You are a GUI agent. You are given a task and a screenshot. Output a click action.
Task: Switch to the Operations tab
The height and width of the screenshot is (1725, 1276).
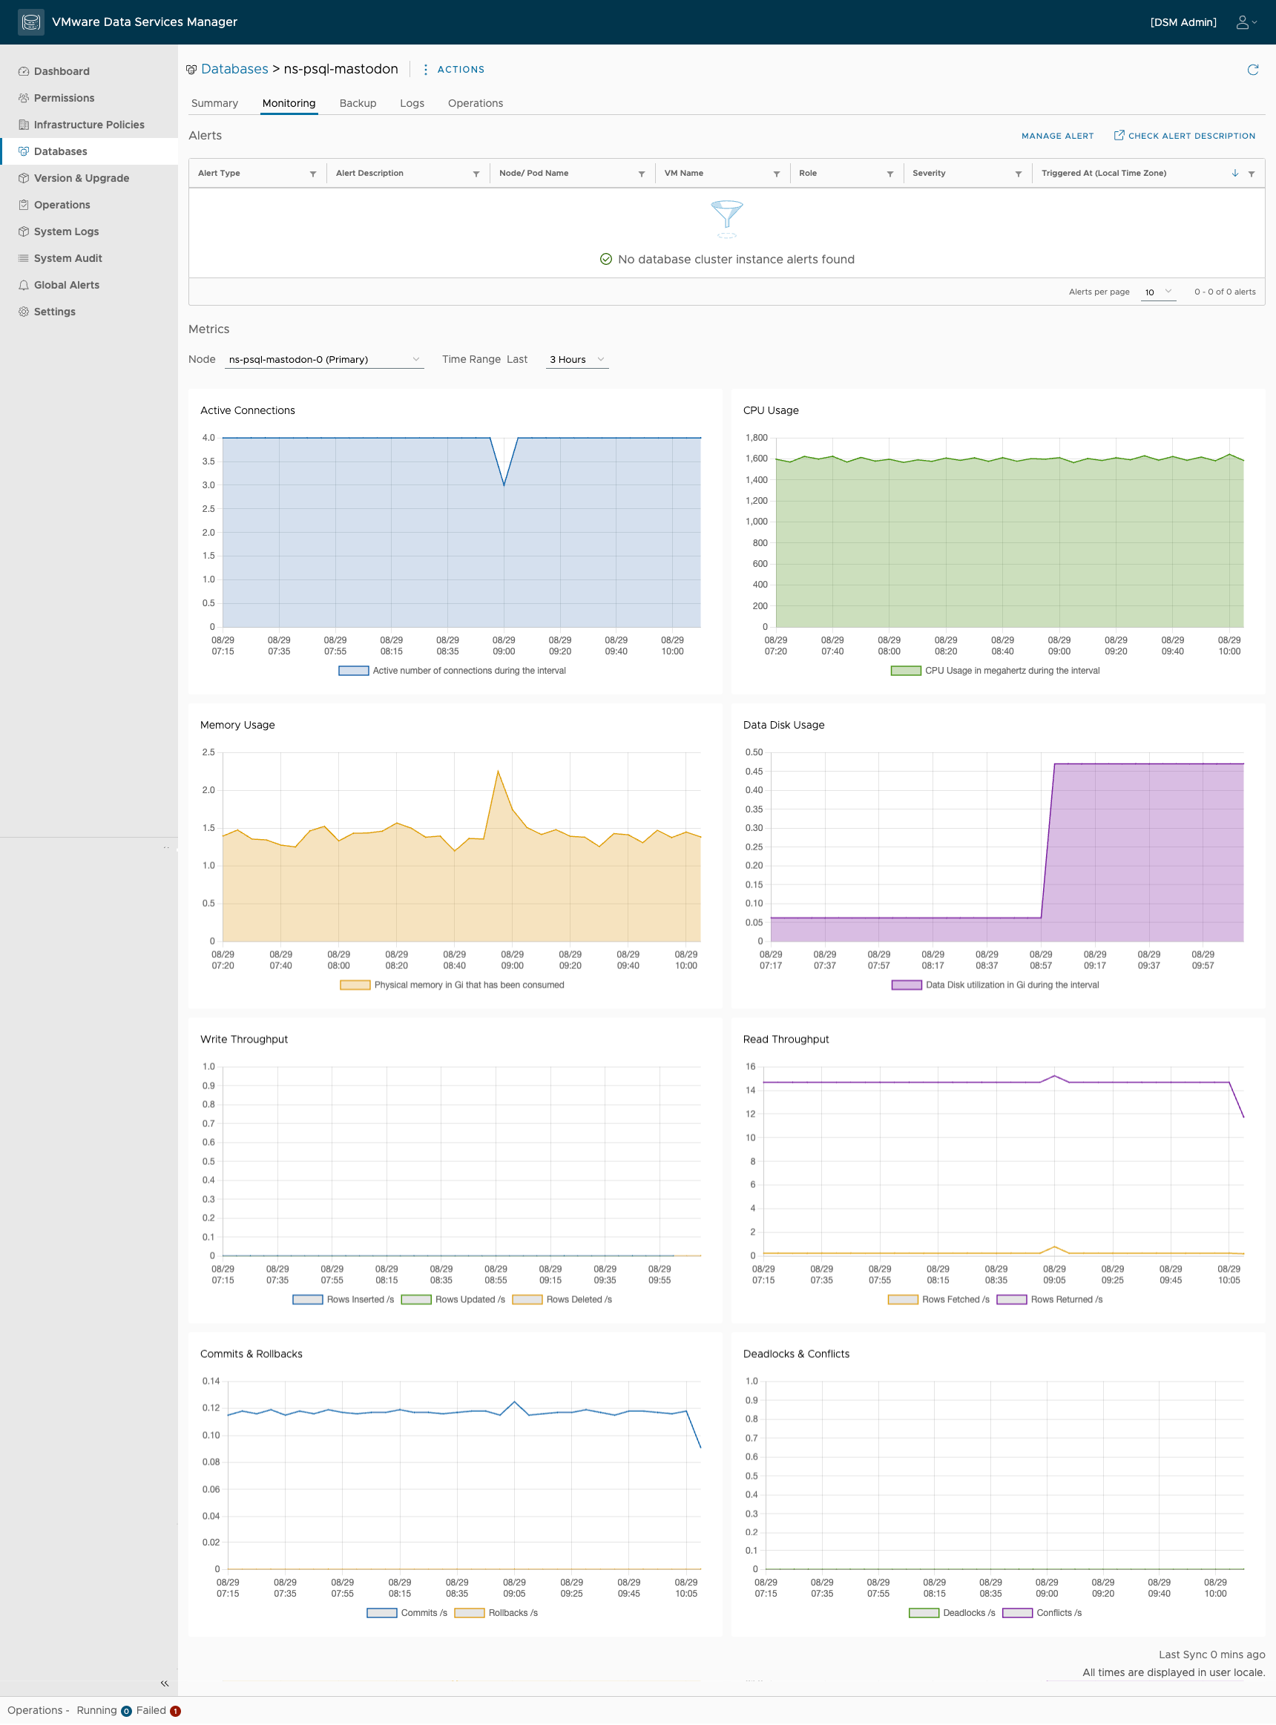[x=475, y=104]
